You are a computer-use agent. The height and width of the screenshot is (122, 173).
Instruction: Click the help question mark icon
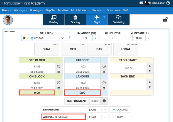coord(168,3)
